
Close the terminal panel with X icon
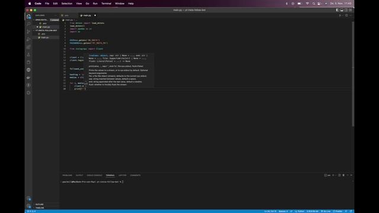click(351, 175)
